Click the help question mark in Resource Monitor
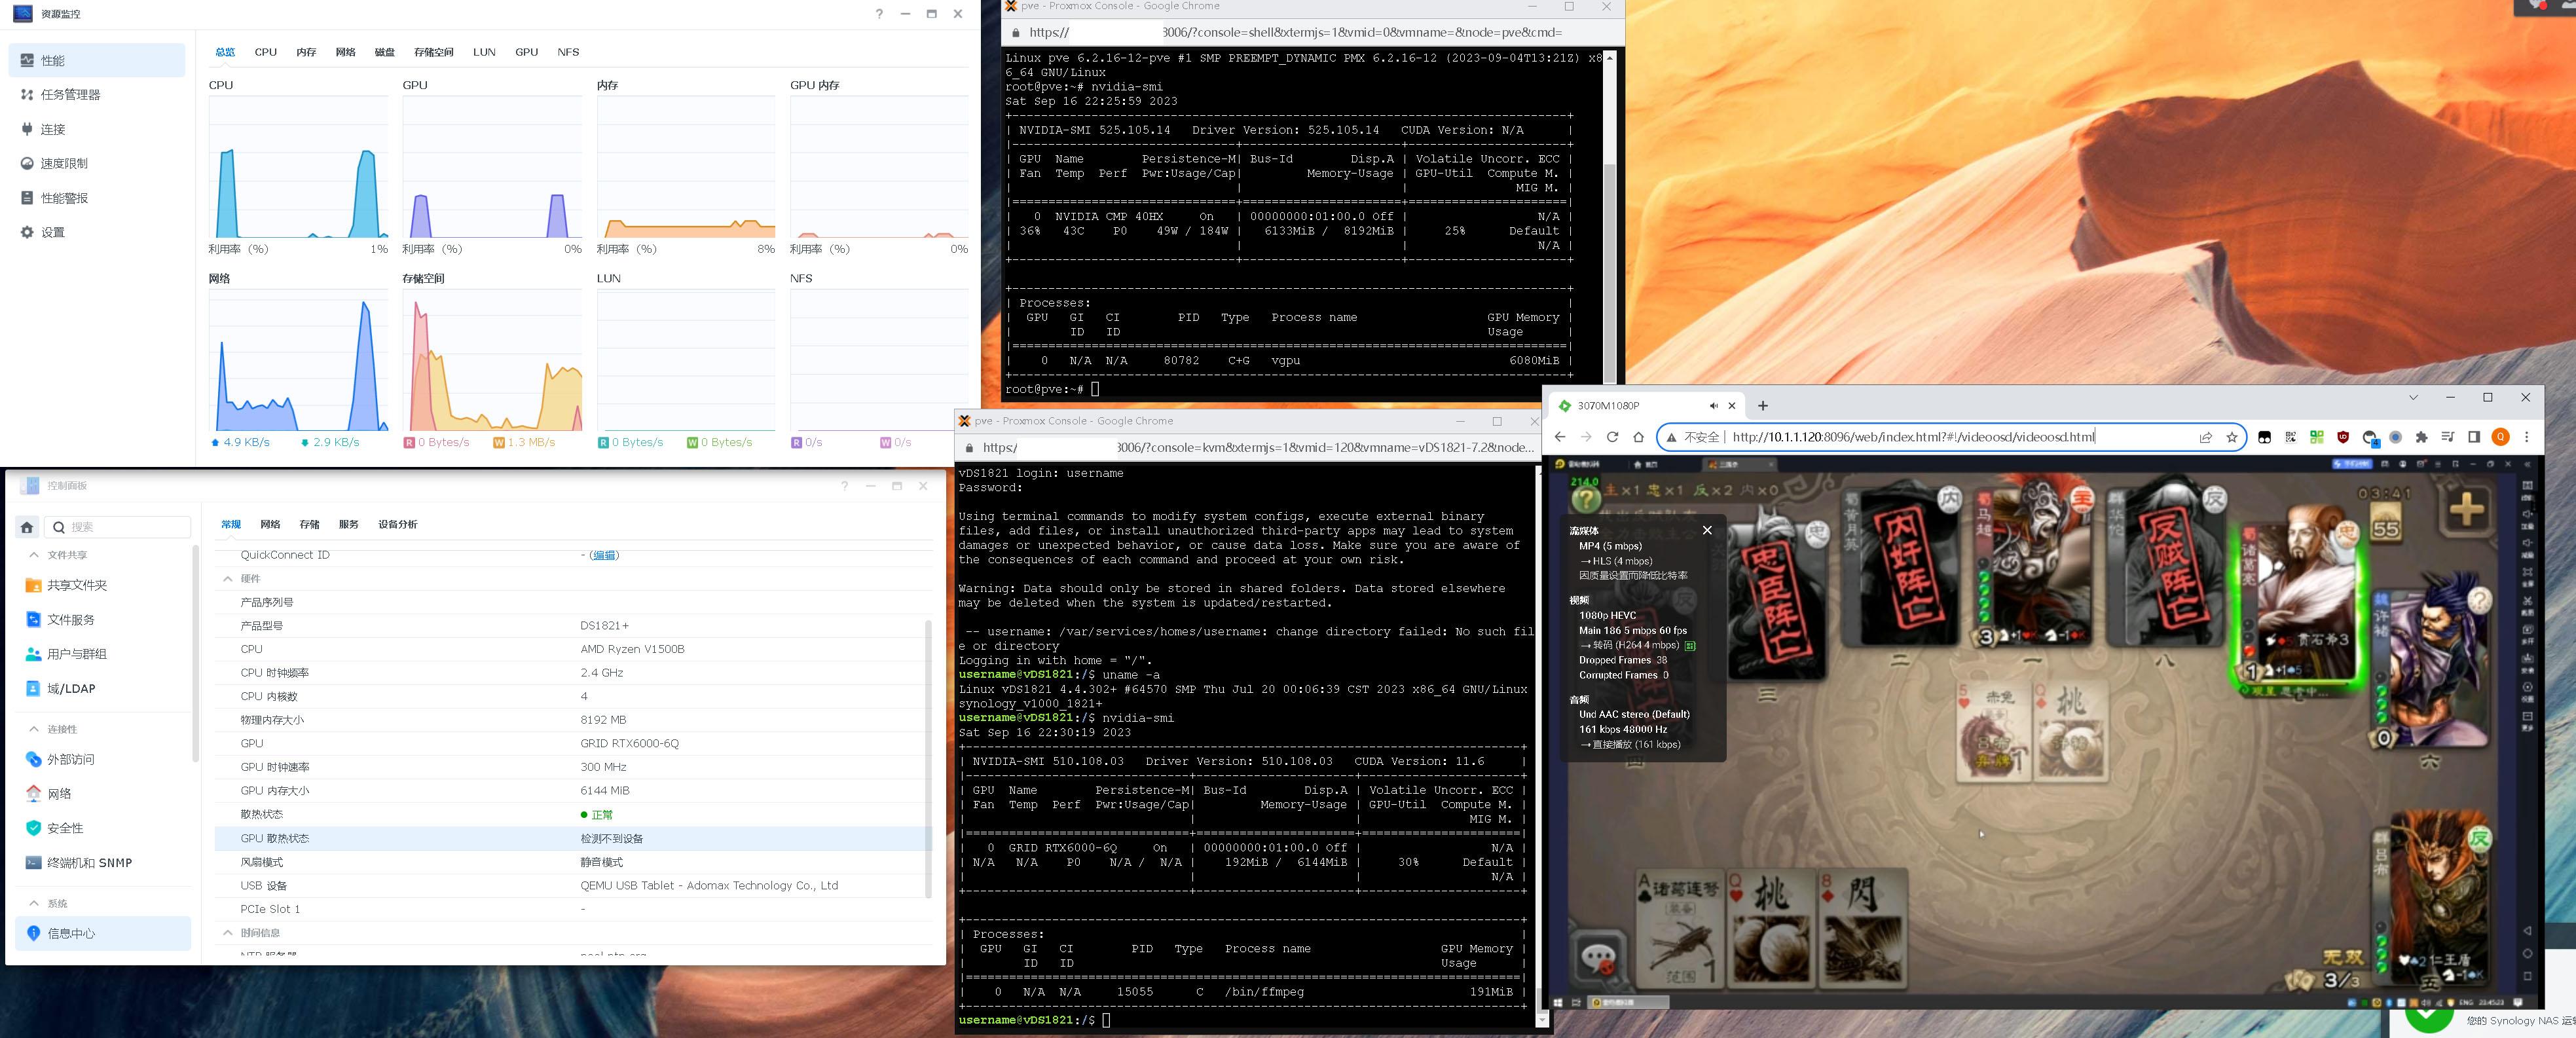 point(879,14)
